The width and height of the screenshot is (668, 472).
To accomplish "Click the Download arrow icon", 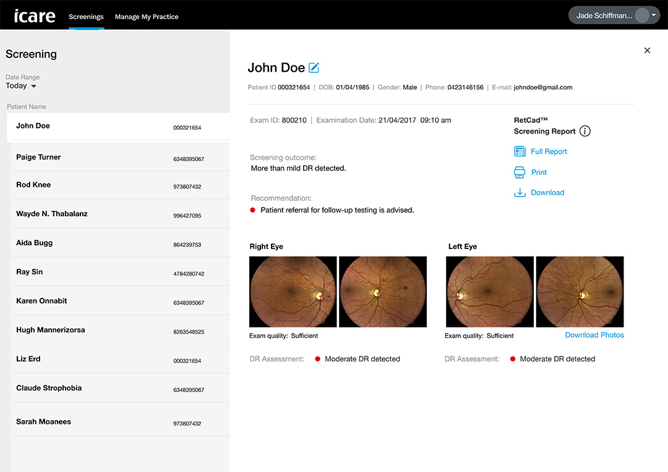I will (520, 193).
